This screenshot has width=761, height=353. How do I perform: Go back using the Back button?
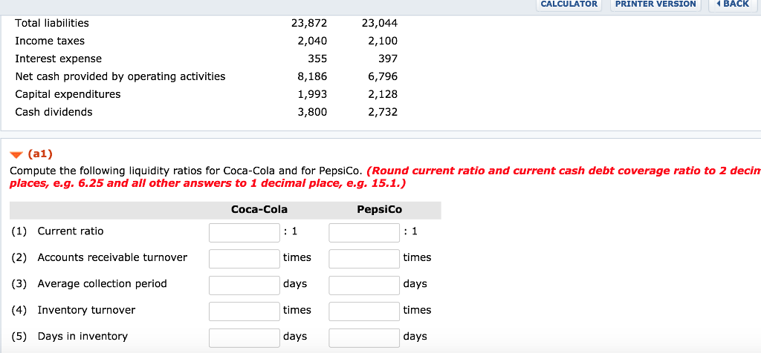click(731, 4)
